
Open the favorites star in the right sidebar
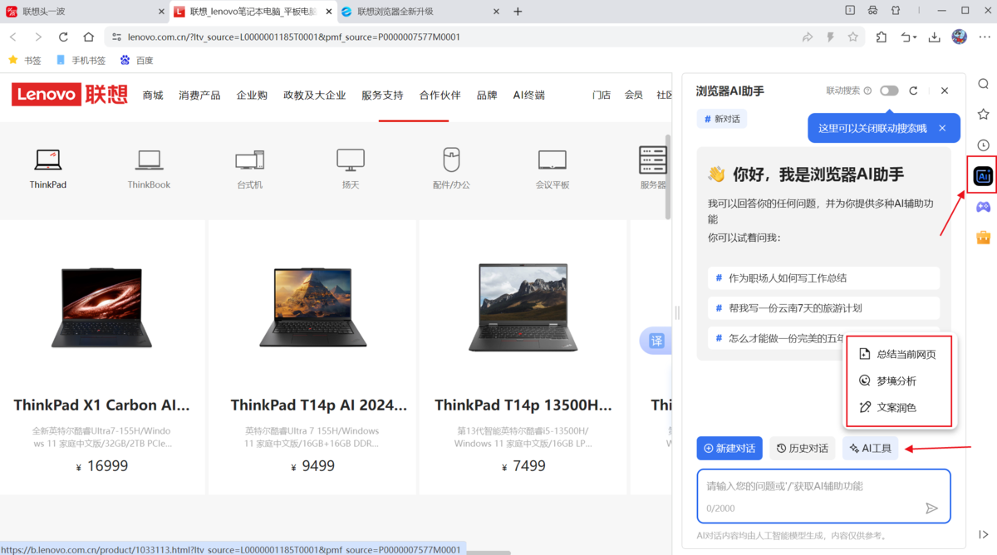click(x=983, y=114)
